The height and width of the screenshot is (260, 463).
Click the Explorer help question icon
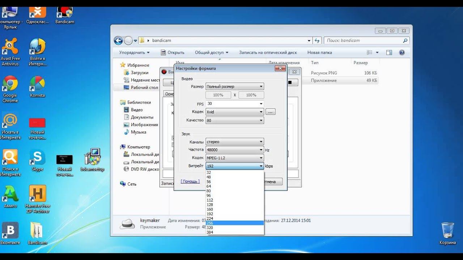click(402, 52)
